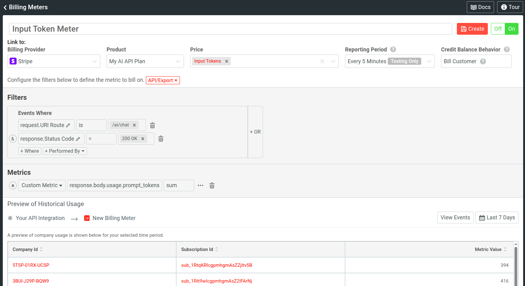Click trash icon for Custom Metric row
The width and height of the screenshot is (525, 286).
tap(212, 186)
